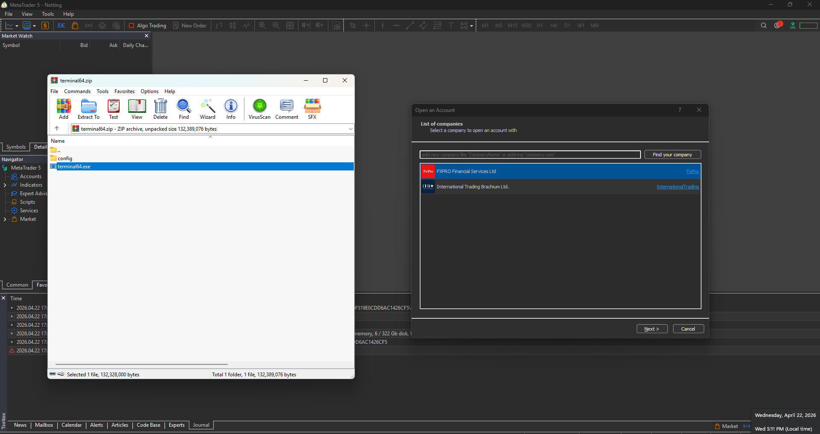Go up one folder in terminal64.zip
Image resolution: width=820 pixels, height=434 pixels.
[x=56, y=129]
